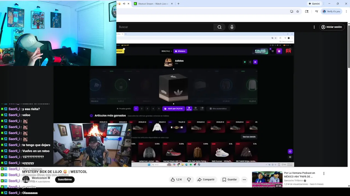Like the video with thumbs up
The height and width of the screenshot is (196, 350).
point(176,180)
